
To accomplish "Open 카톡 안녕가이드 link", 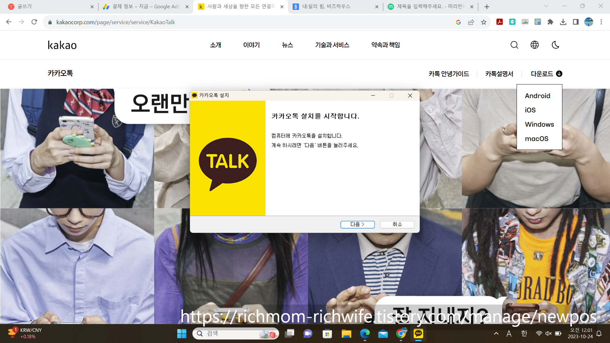I will pyautogui.click(x=449, y=74).
